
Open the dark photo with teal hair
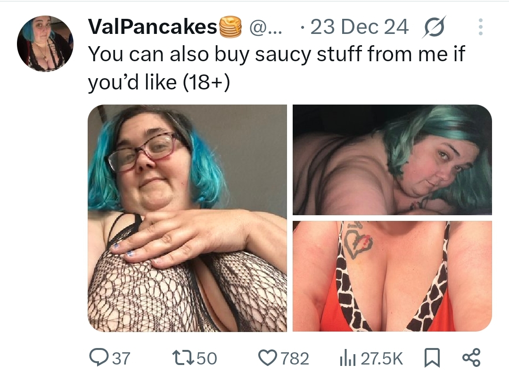pos(392,160)
